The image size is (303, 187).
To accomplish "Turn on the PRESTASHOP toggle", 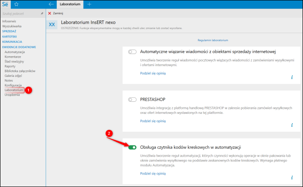I will [132, 100].
